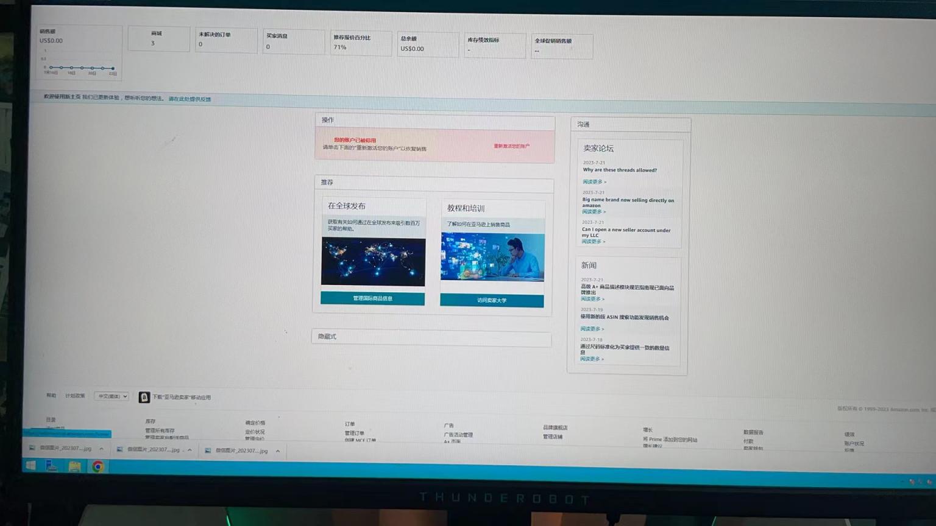This screenshot has height=526, width=936.
Task: Open the Windows Start menu
Action: click(x=30, y=466)
